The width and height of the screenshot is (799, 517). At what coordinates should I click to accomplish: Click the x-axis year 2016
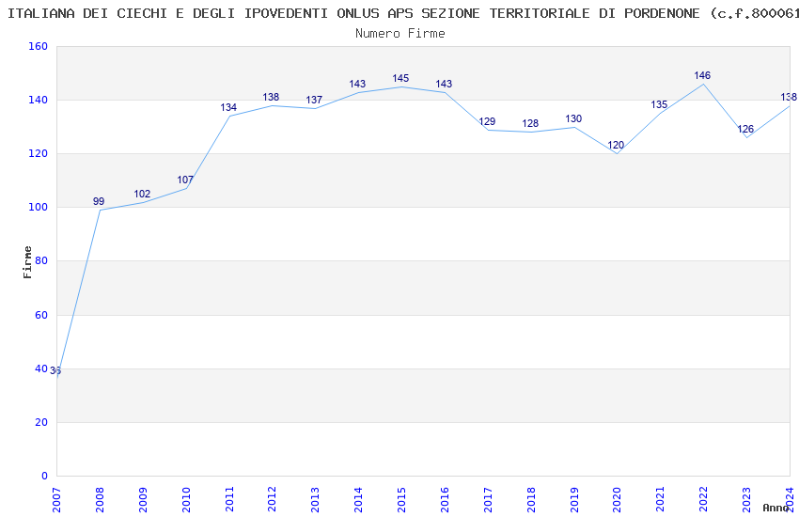point(445,500)
